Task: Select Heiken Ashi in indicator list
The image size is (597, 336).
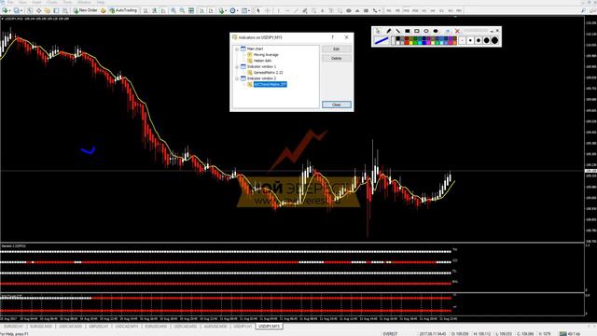Action: (x=262, y=61)
